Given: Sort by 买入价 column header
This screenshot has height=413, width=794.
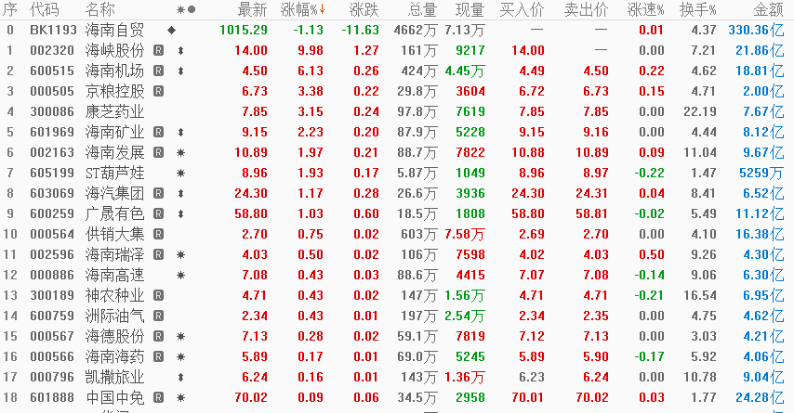Looking at the screenshot, I should (522, 9).
